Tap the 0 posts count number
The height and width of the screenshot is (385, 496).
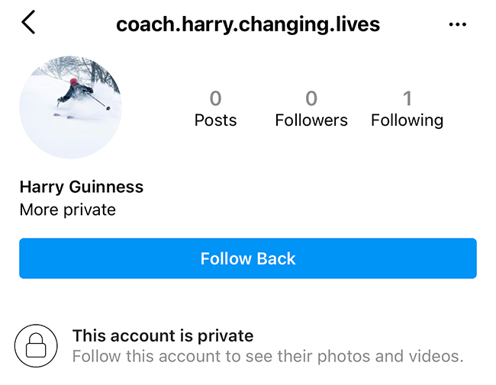215,98
